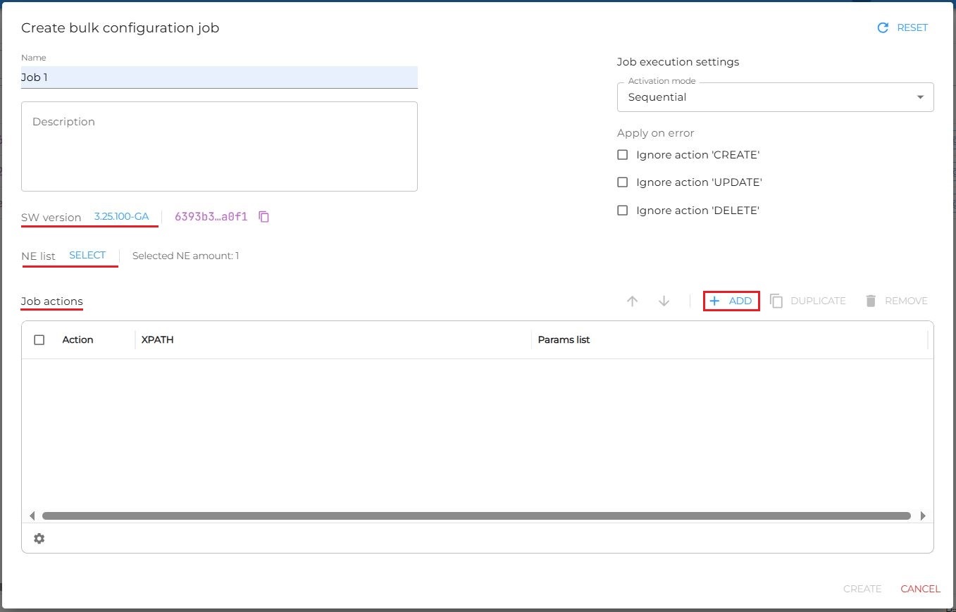The image size is (956, 612).
Task: Click the RESET refresh icon
Action: [x=883, y=27]
